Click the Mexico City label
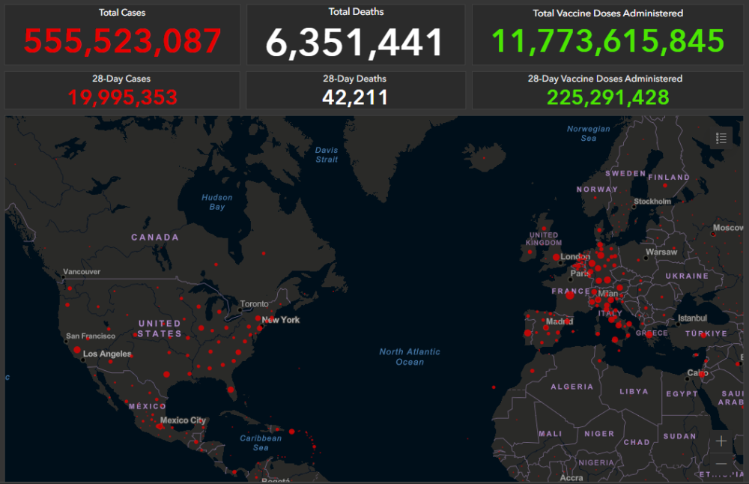The image size is (749, 484). [183, 420]
